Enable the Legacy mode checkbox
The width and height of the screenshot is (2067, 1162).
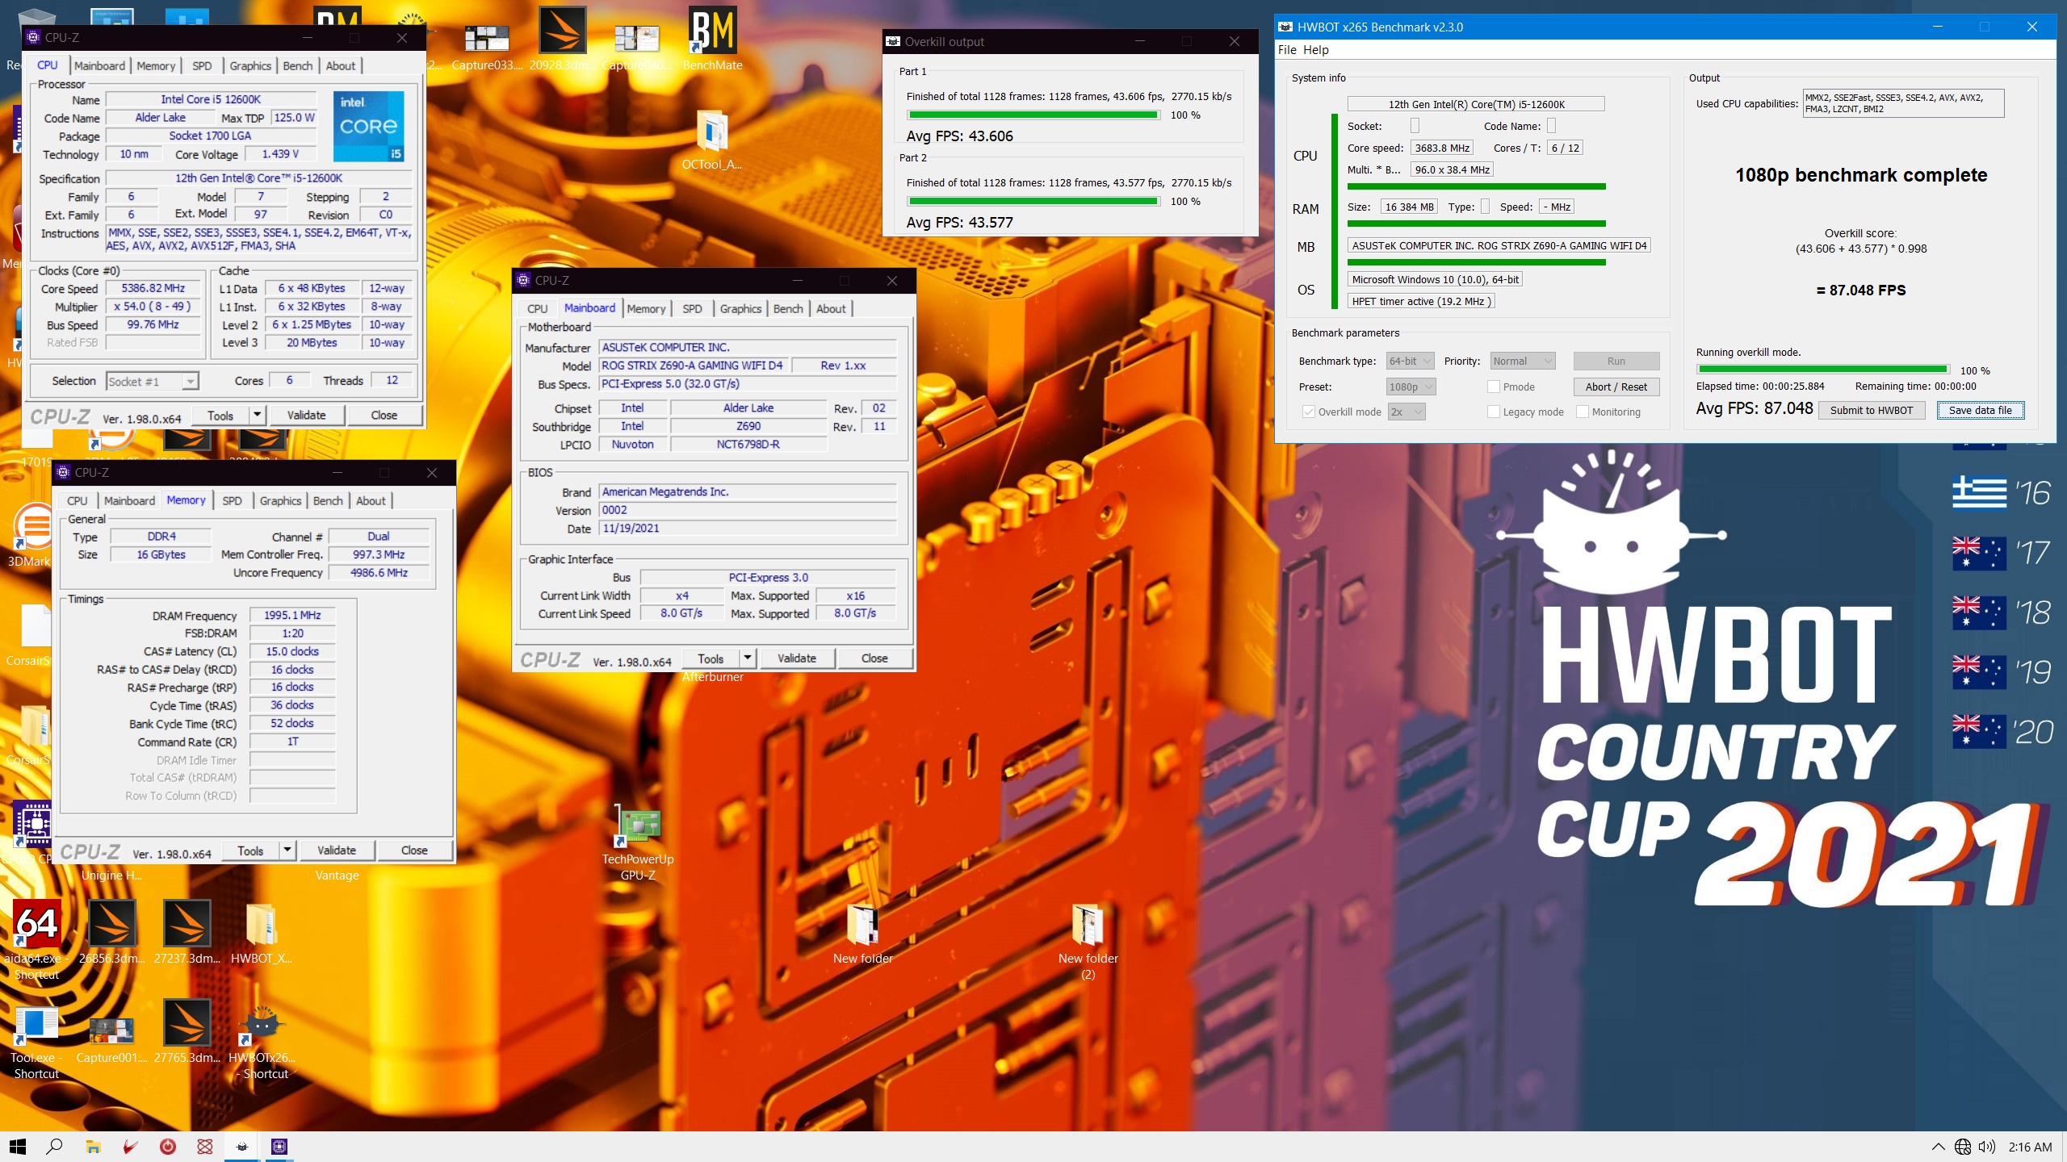1493,412
